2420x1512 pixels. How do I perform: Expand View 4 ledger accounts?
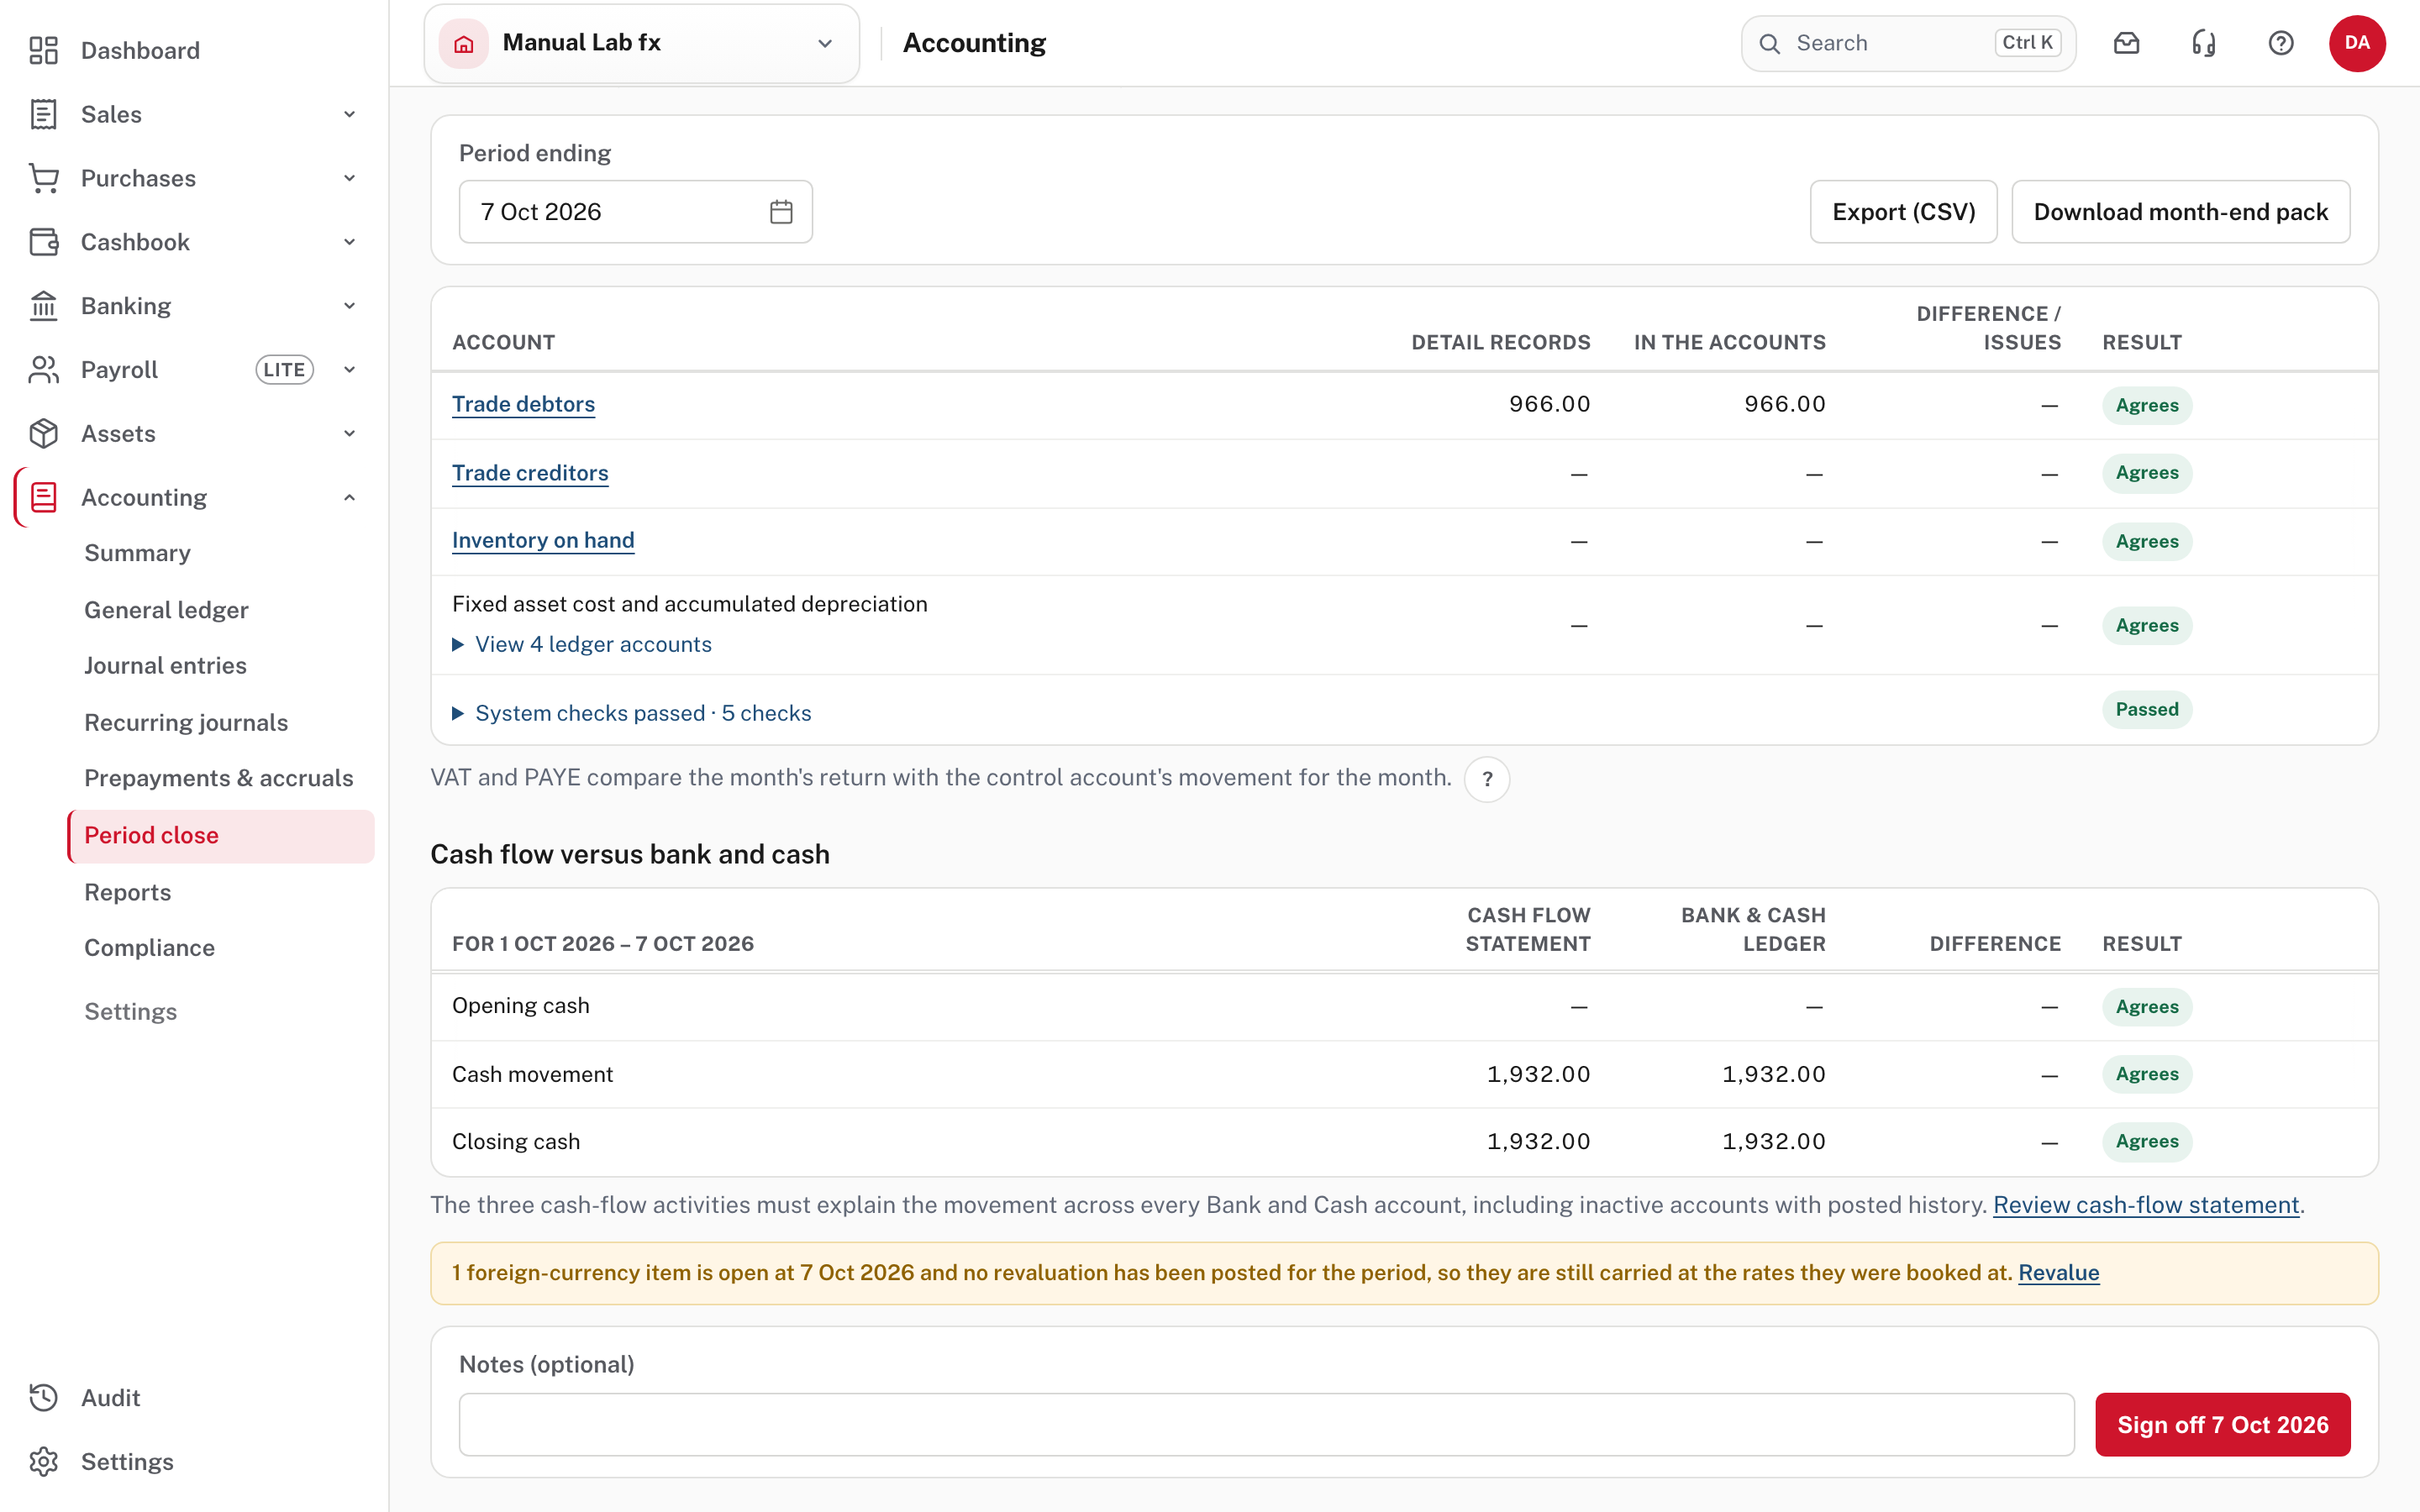pos(582,645)
